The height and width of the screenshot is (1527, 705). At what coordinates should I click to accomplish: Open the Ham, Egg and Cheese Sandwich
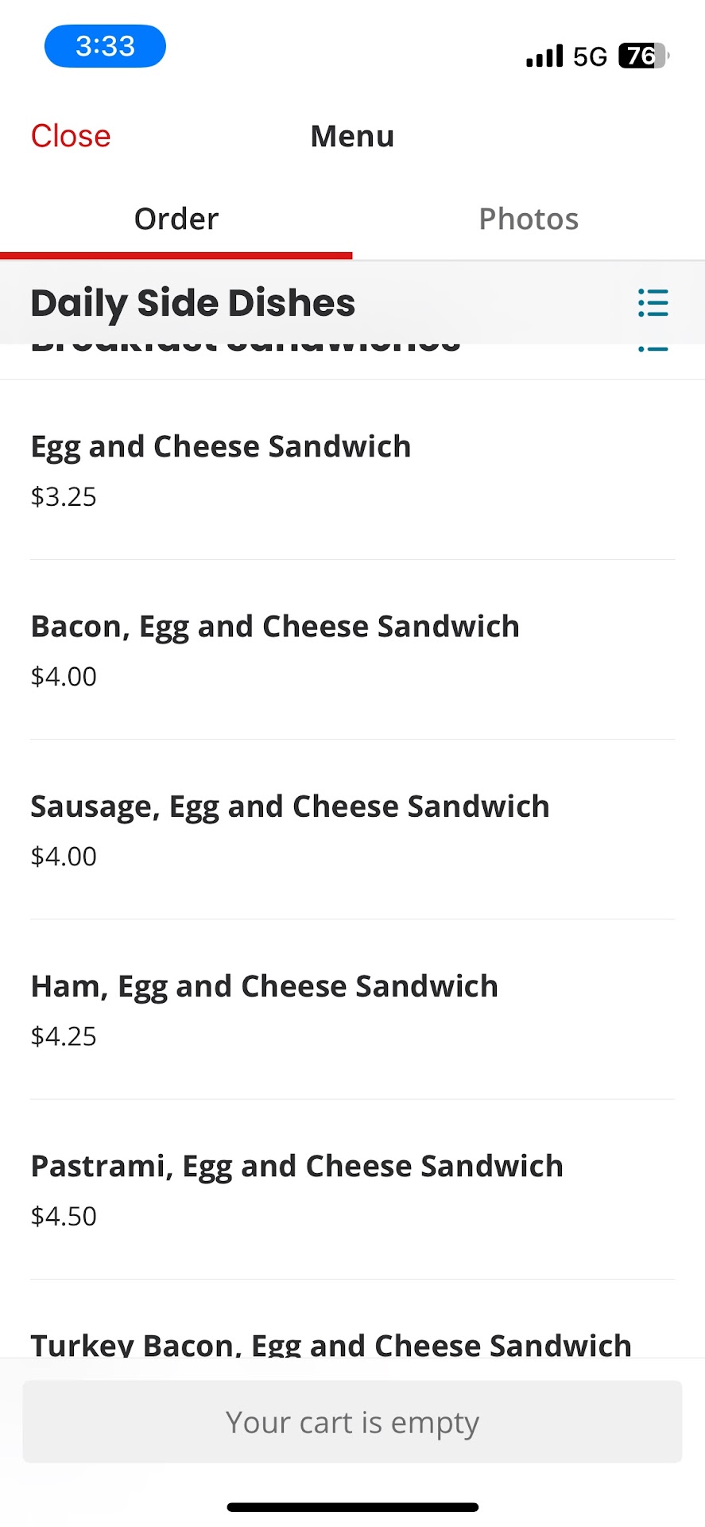[265, 986]
